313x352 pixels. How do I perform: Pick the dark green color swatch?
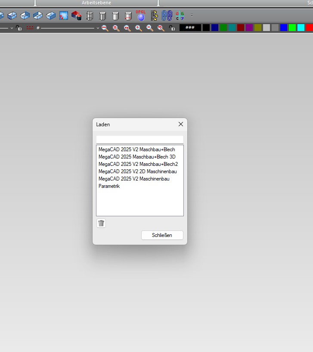(x=223, y=28)
